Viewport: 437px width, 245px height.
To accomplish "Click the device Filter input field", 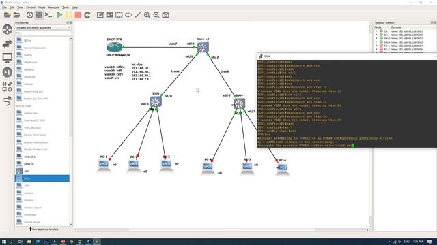I will tap(43, 33).
